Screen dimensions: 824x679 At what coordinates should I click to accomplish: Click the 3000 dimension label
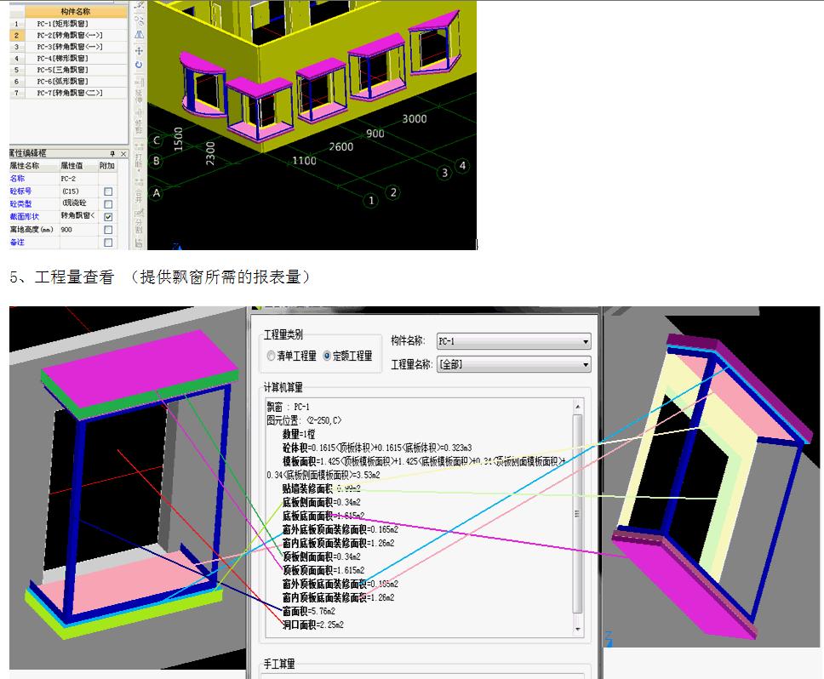pos(414,118)
